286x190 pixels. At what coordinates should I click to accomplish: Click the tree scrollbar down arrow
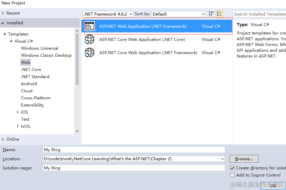click(x=77, y=131)
